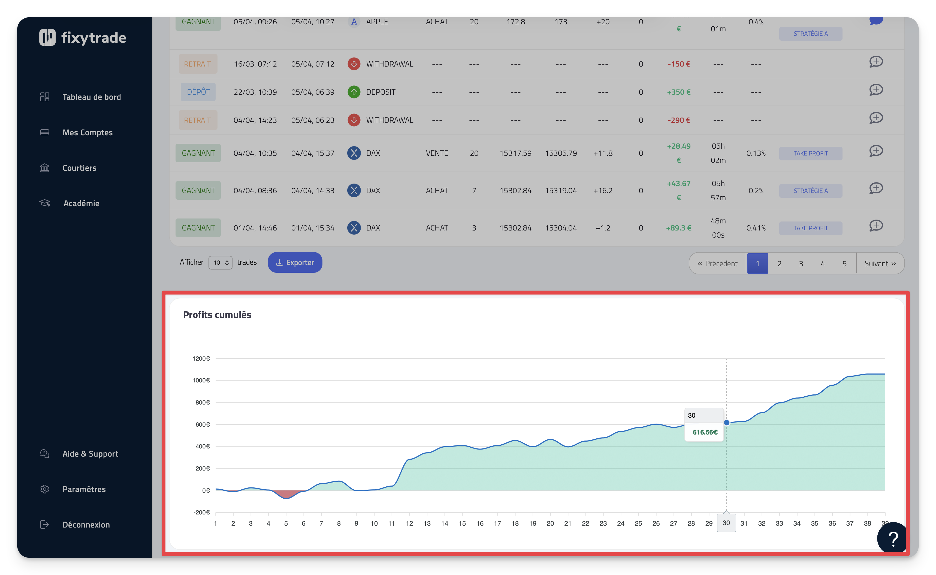This screenshot has height=575, width=936.
Task: Click DAX icon on the 01/04 trade
Action: point(354,228)
